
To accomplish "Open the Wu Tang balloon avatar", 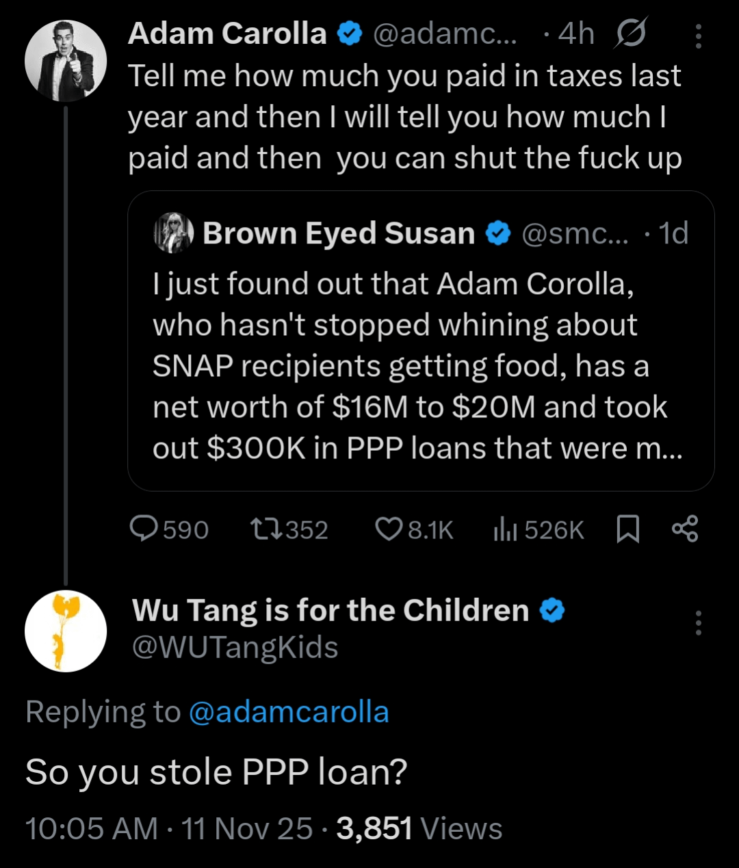I will click(66, 631).
